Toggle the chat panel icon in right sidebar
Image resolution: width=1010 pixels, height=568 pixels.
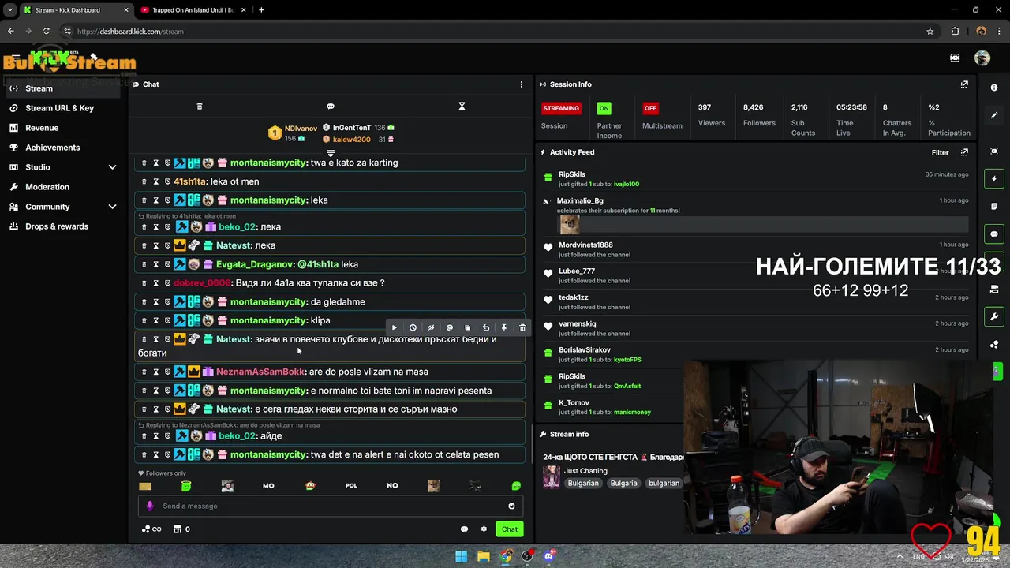pos(994,234)
